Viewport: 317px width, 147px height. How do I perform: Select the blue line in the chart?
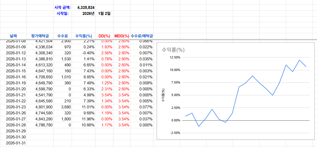tap(246, 93)
